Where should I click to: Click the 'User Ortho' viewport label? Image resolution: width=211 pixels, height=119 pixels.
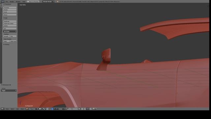(23, 5)
